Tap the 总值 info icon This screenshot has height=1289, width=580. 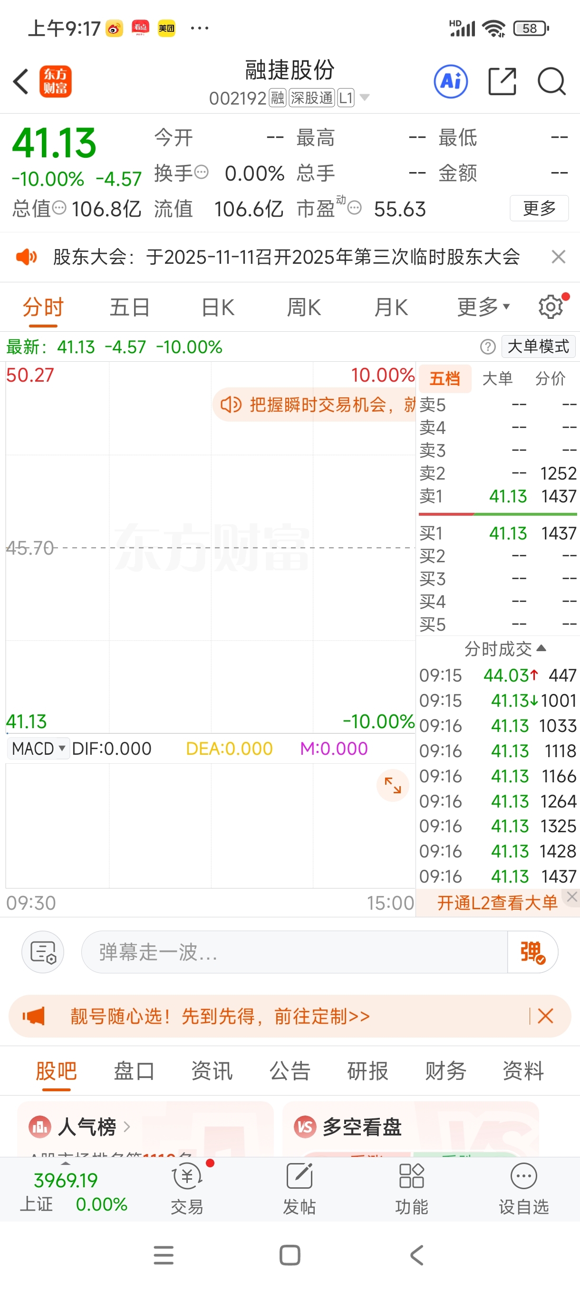coord(59,208)
